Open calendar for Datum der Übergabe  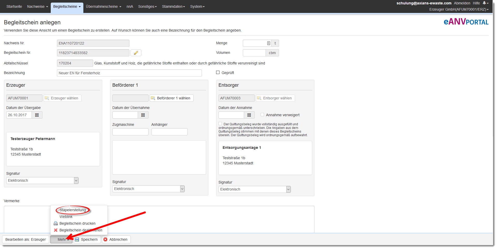point(37,115)
